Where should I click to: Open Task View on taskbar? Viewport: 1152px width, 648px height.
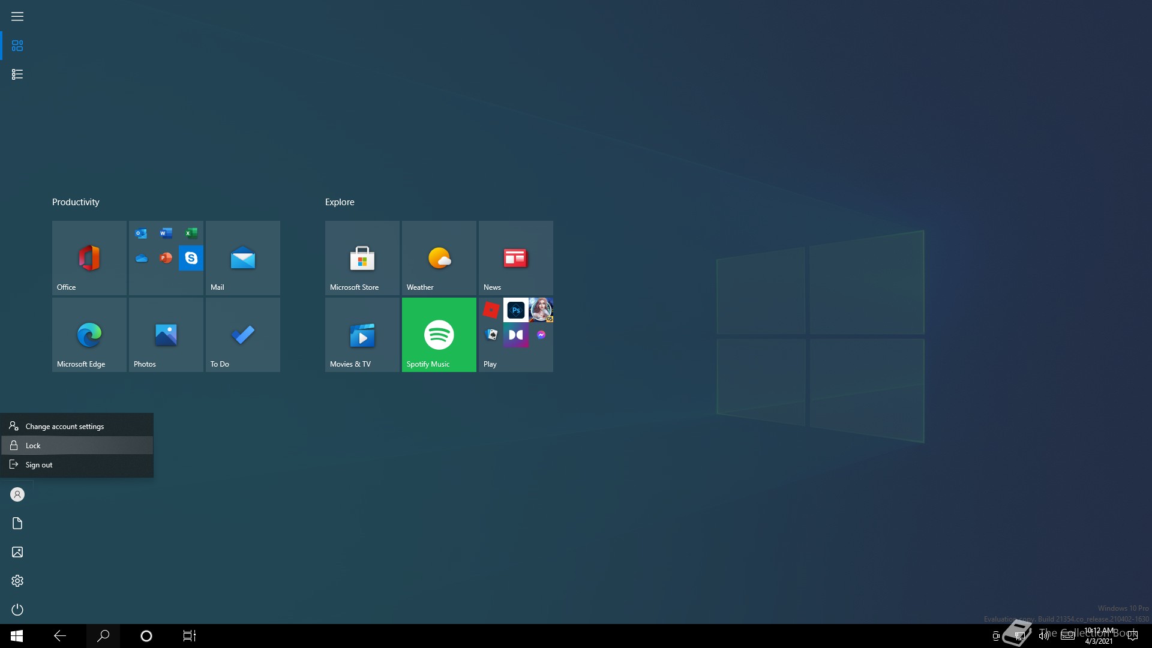pyautogui.click(x=190, y=636)
